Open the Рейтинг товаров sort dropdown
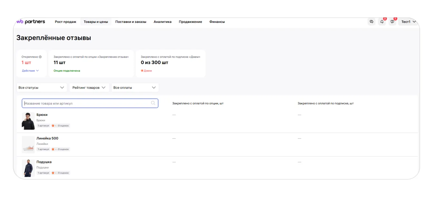This screenshot has width=433, height=197. [x=89, y=88]
